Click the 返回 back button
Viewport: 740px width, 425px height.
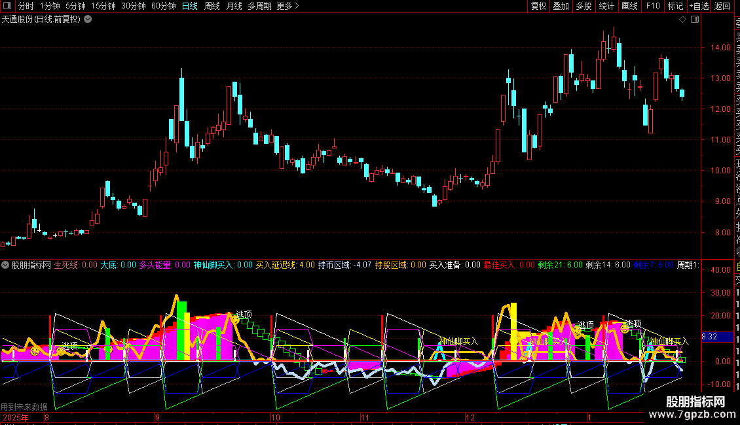(x=722, y=6)
